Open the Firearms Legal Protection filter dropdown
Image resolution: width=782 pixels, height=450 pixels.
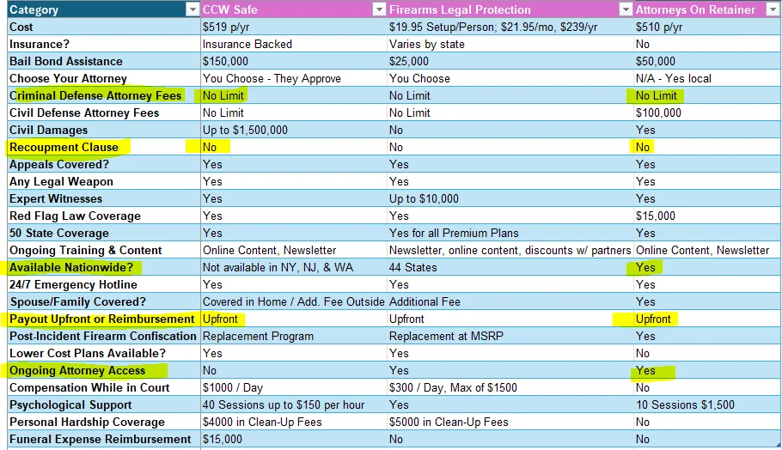(626, 9)
